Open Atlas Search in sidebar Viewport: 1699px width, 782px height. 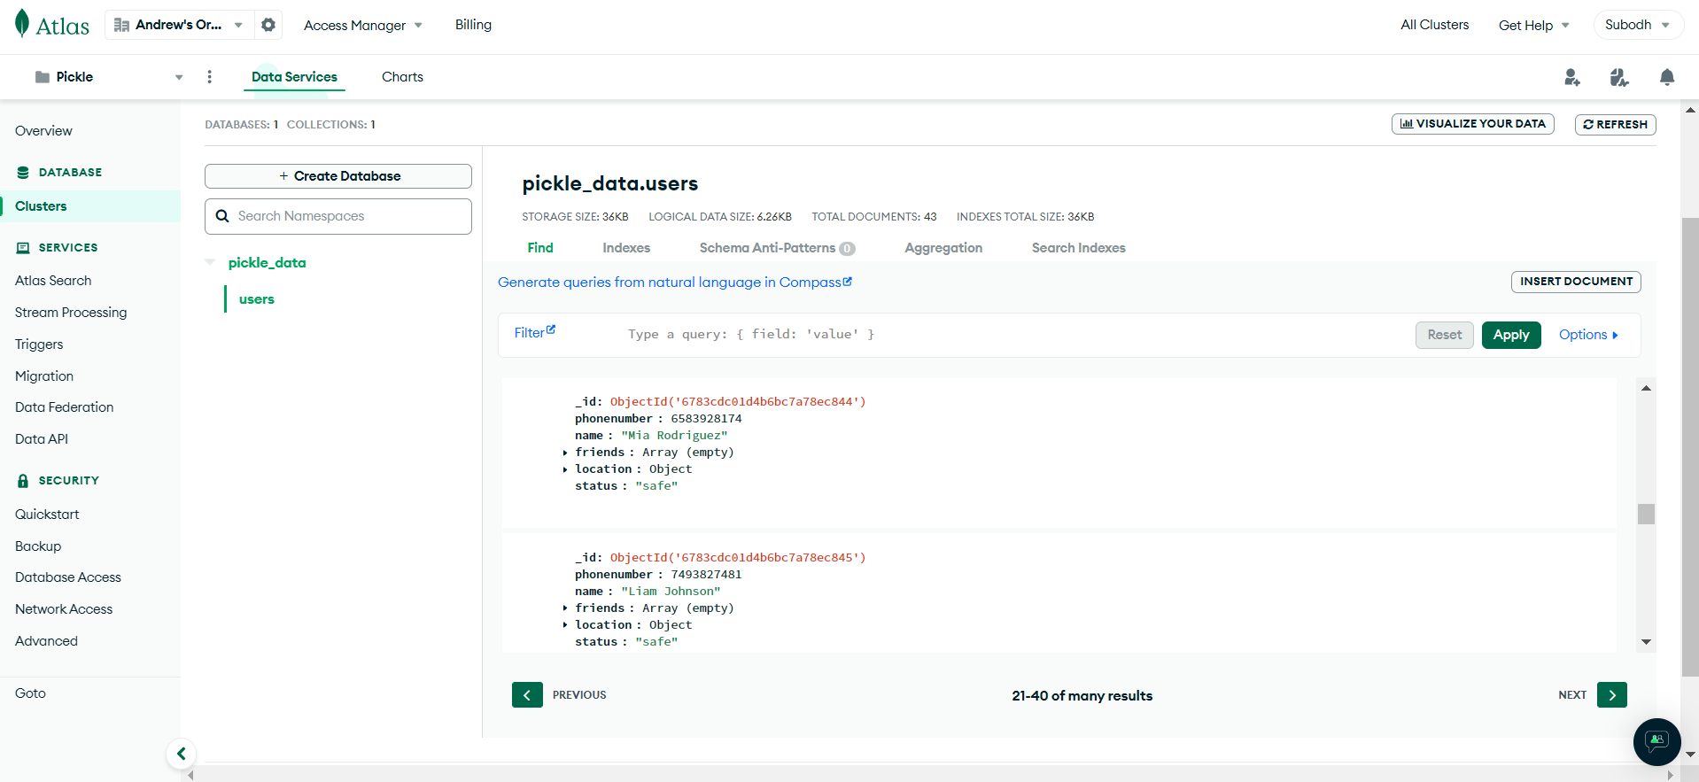53,281
